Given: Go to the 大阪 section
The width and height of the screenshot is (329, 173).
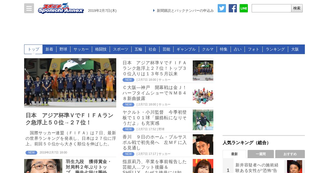Looking at the screenshot, I should coord(295,49).
